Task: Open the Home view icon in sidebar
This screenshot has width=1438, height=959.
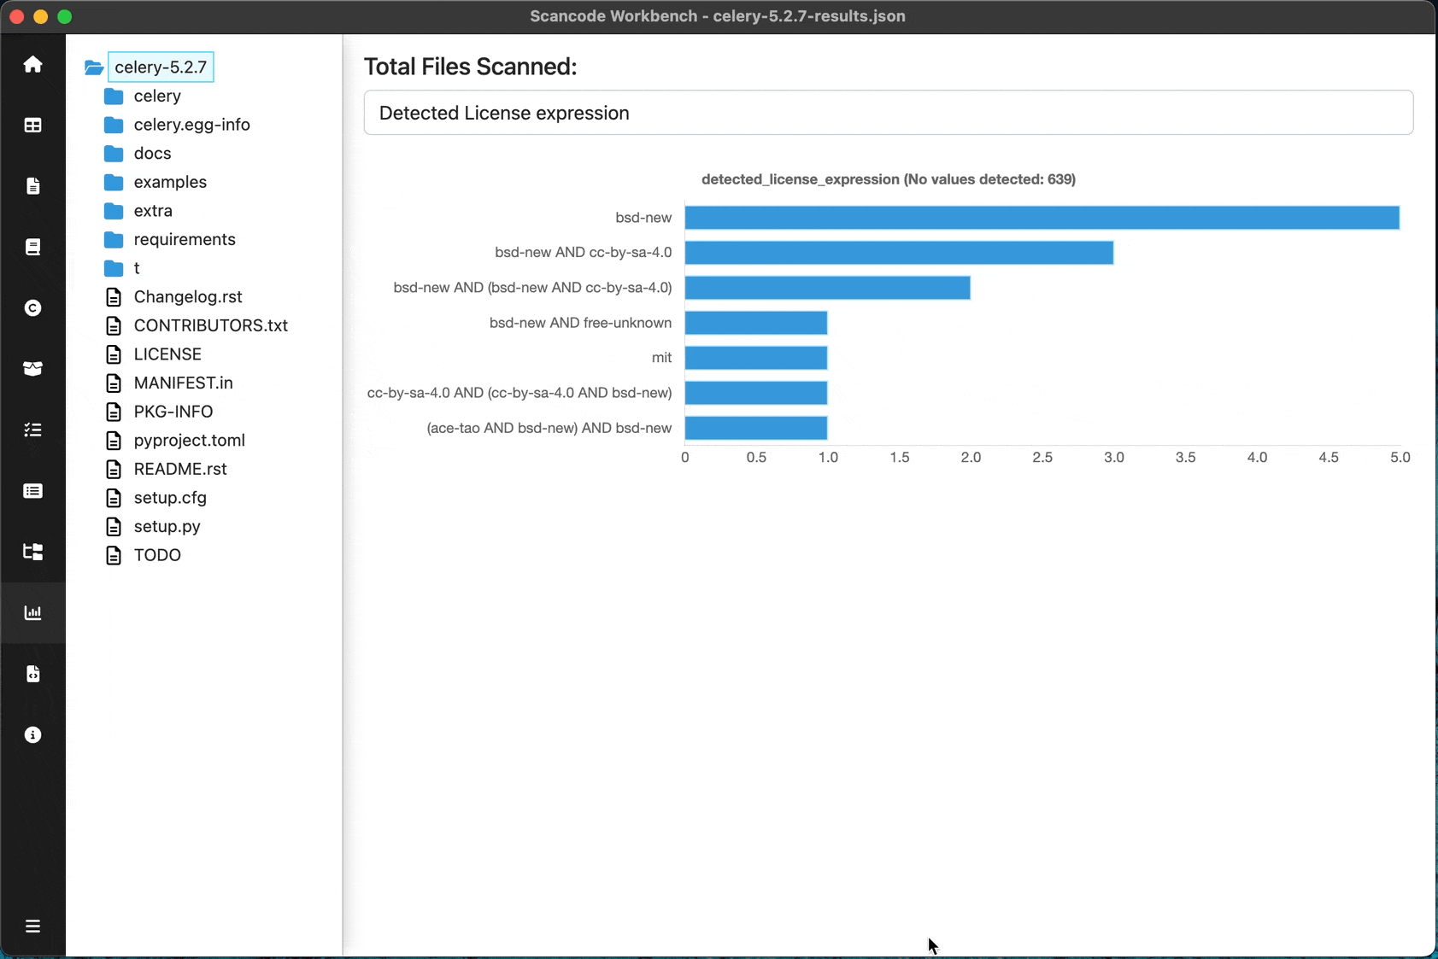Action: (x=32, y=64)
